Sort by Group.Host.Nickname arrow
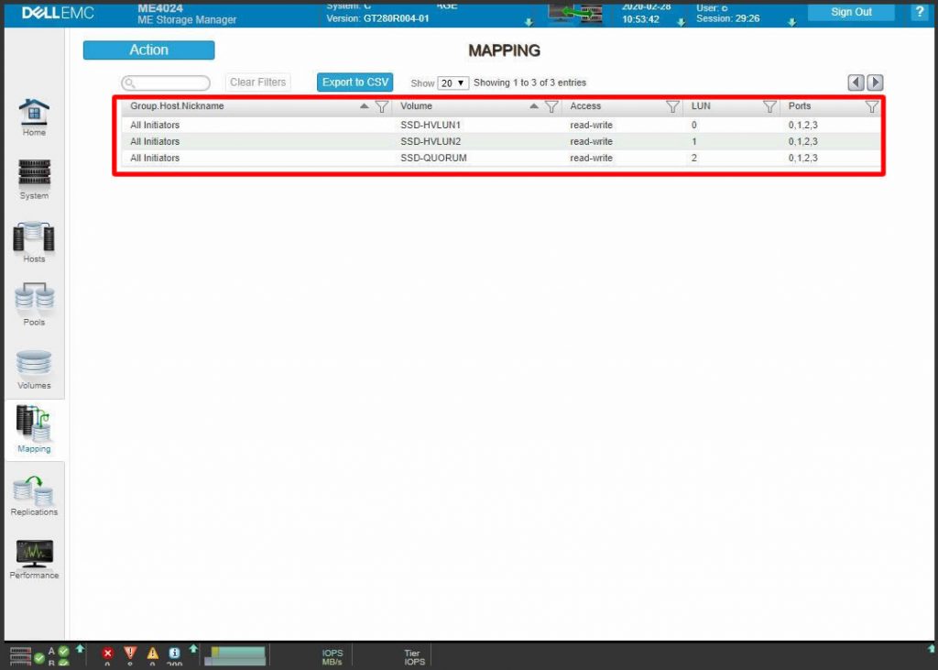938x670 pixels. point(365,106)
